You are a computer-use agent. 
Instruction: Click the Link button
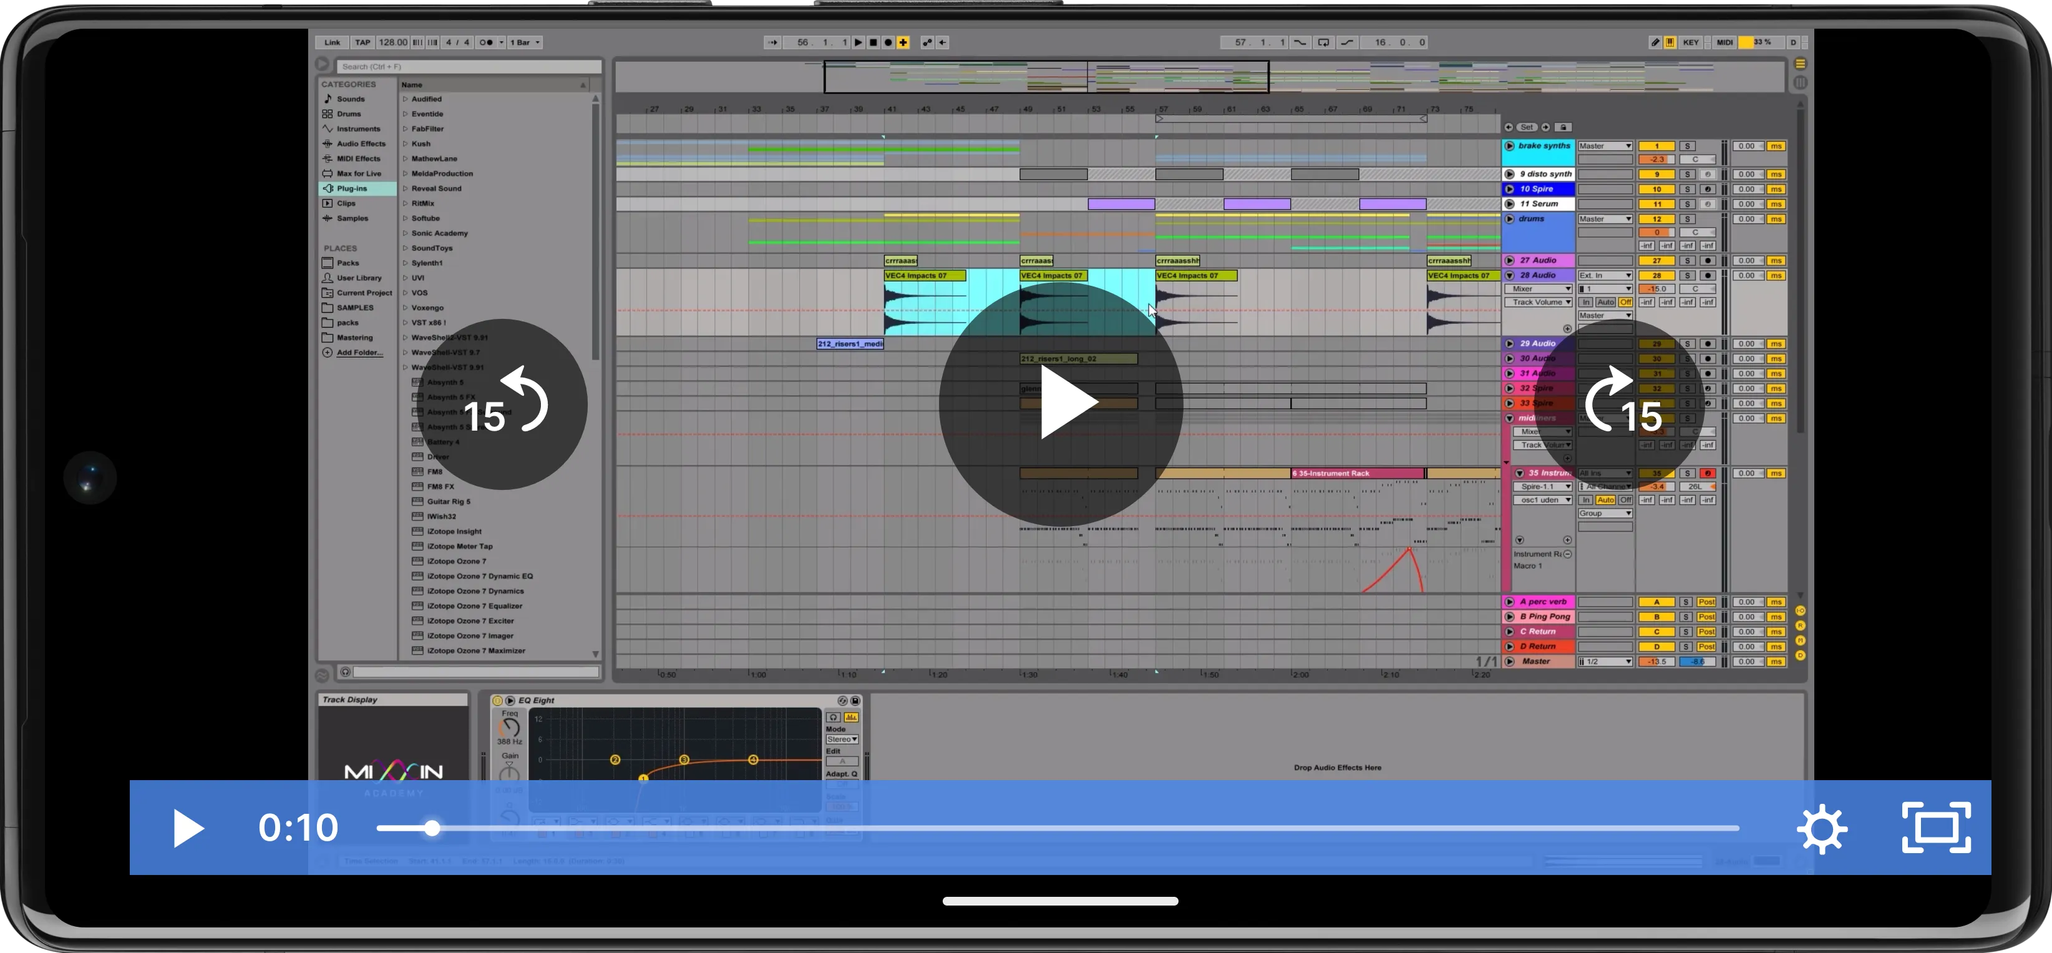(x=332, y=42)
